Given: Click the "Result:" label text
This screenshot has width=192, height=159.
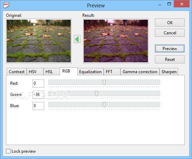Looking at the screenshot, I should click(89, 15).
